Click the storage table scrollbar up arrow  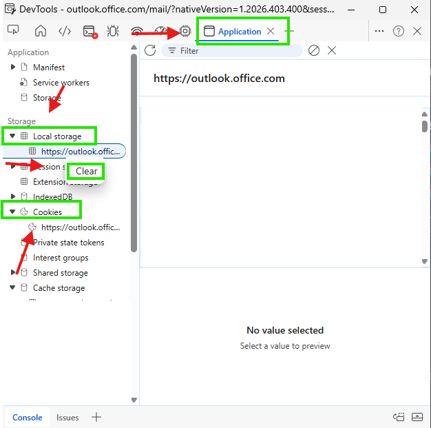424,114
